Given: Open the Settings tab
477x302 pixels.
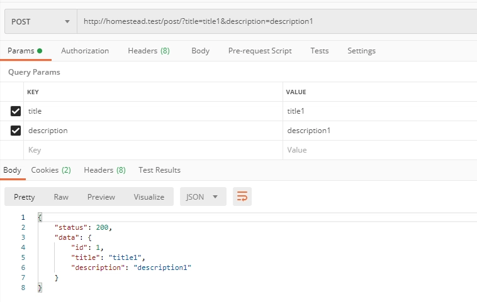Looking at the screenshot, I should coord(361,51).
